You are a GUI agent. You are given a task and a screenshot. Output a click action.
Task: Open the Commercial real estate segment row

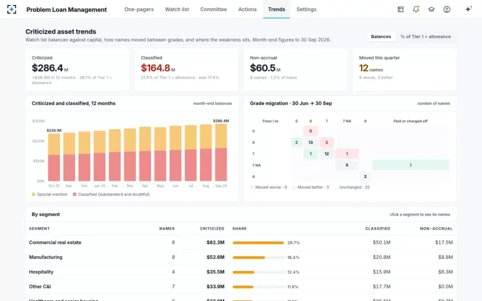click(241, 242)
